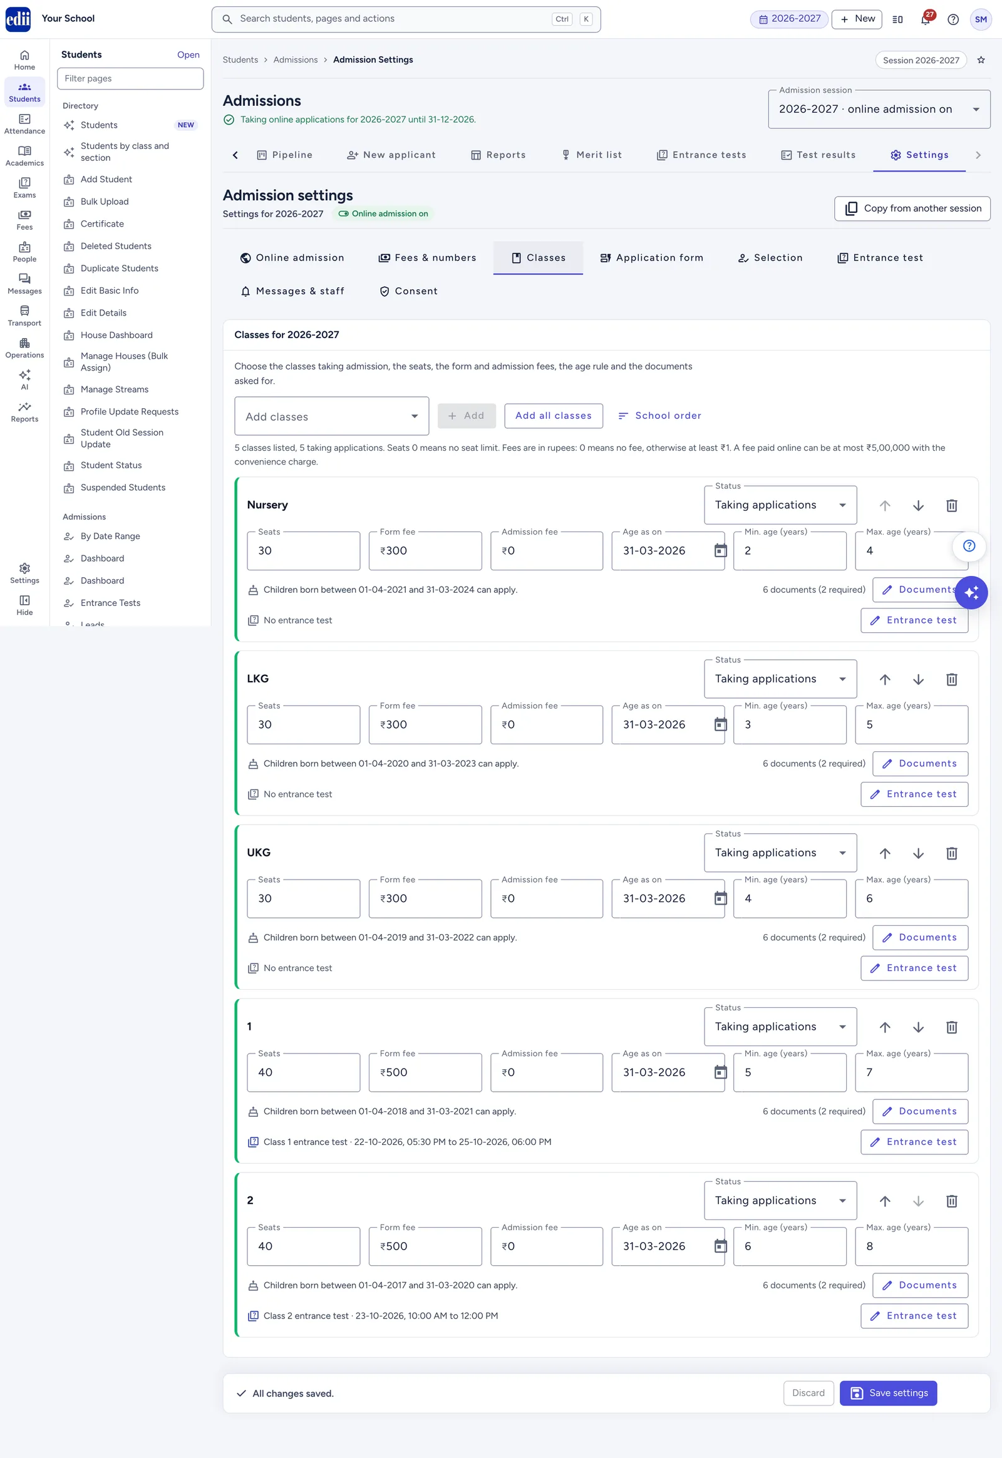
Task: Change LKG Taking applications status
Action: click(780, 679)
